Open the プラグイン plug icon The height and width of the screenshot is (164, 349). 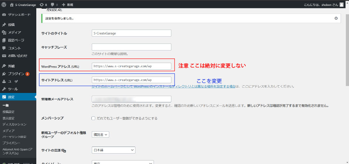(x=4, y=74)
